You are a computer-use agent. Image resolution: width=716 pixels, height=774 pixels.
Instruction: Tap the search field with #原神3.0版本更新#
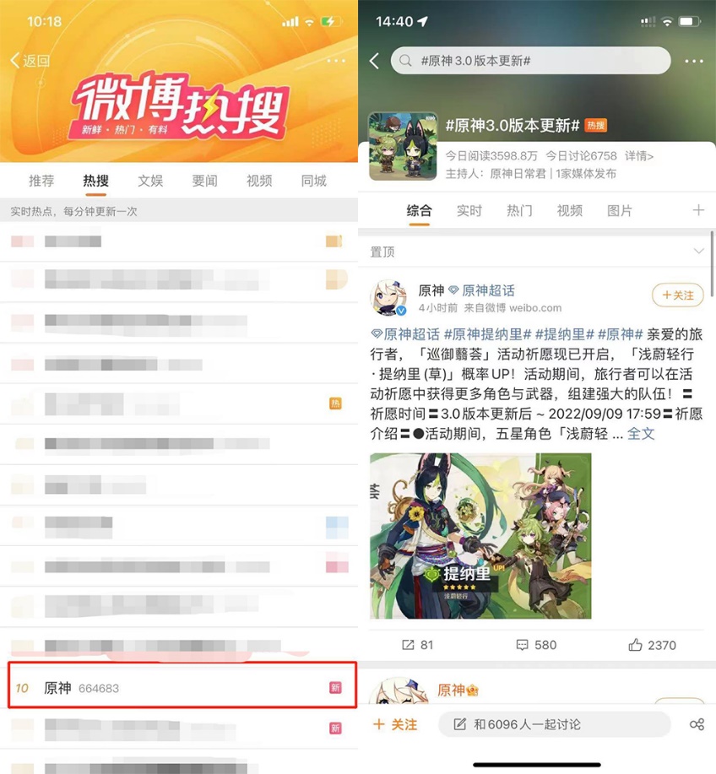(x=530, y=61)
